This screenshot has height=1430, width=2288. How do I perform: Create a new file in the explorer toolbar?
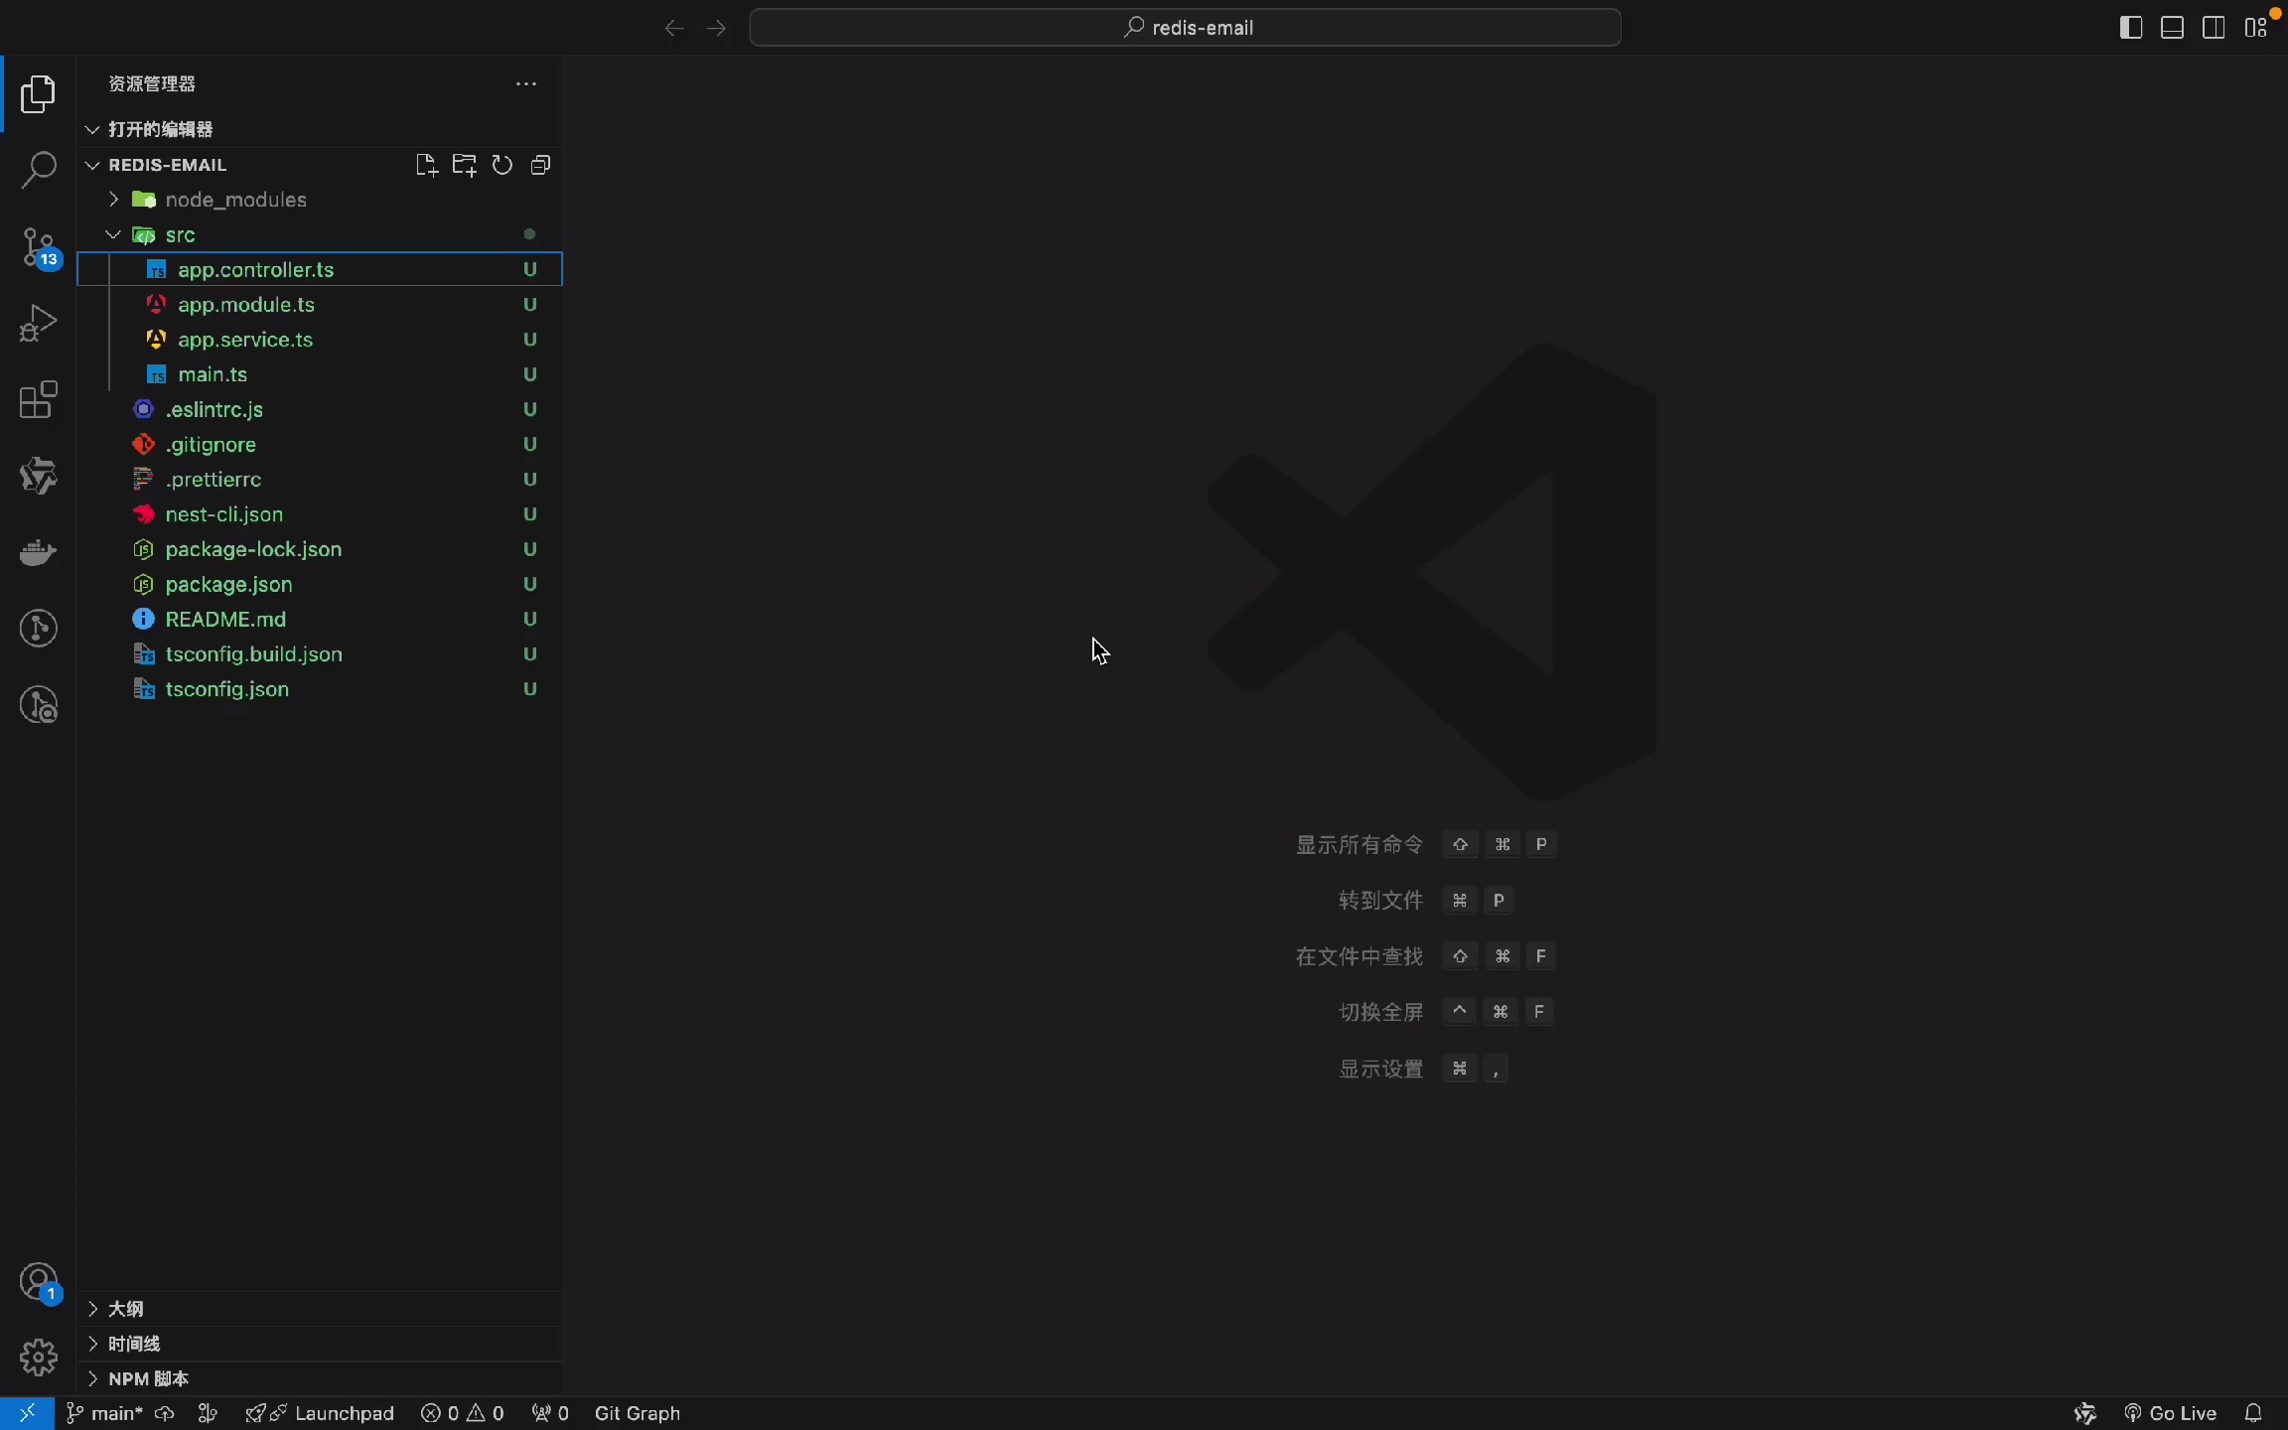tap(427, 165)
